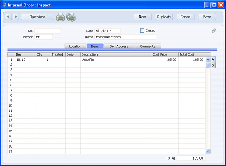Open the Del. Address tab
Screen dimensions: 226x166
[x=119, y=46]
